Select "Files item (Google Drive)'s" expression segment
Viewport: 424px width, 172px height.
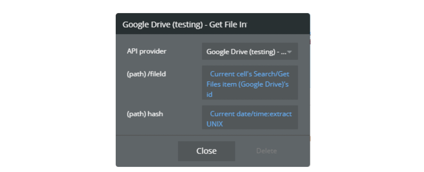click(247, 84)
